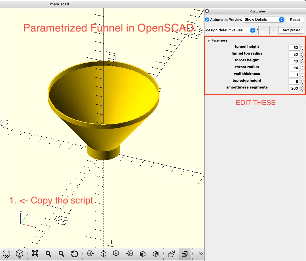Click the 'wall thickness' parameter label

[x=247, y=74]
